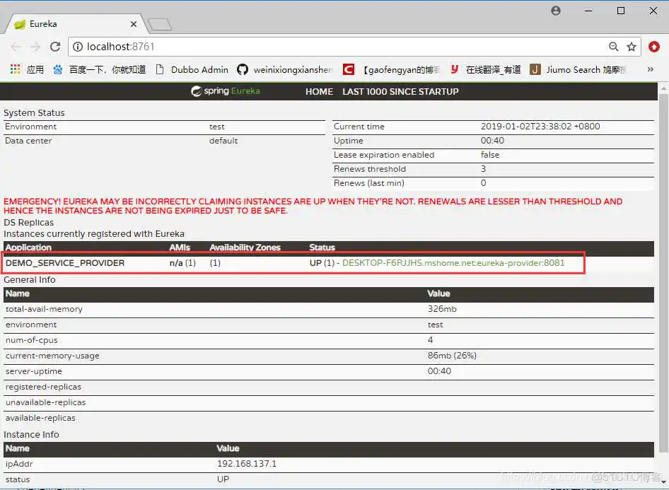Screen dimensions: 669x490
Task: Open the Apps grid shortcut in bookmarks bar
Action: click(27, 69)
